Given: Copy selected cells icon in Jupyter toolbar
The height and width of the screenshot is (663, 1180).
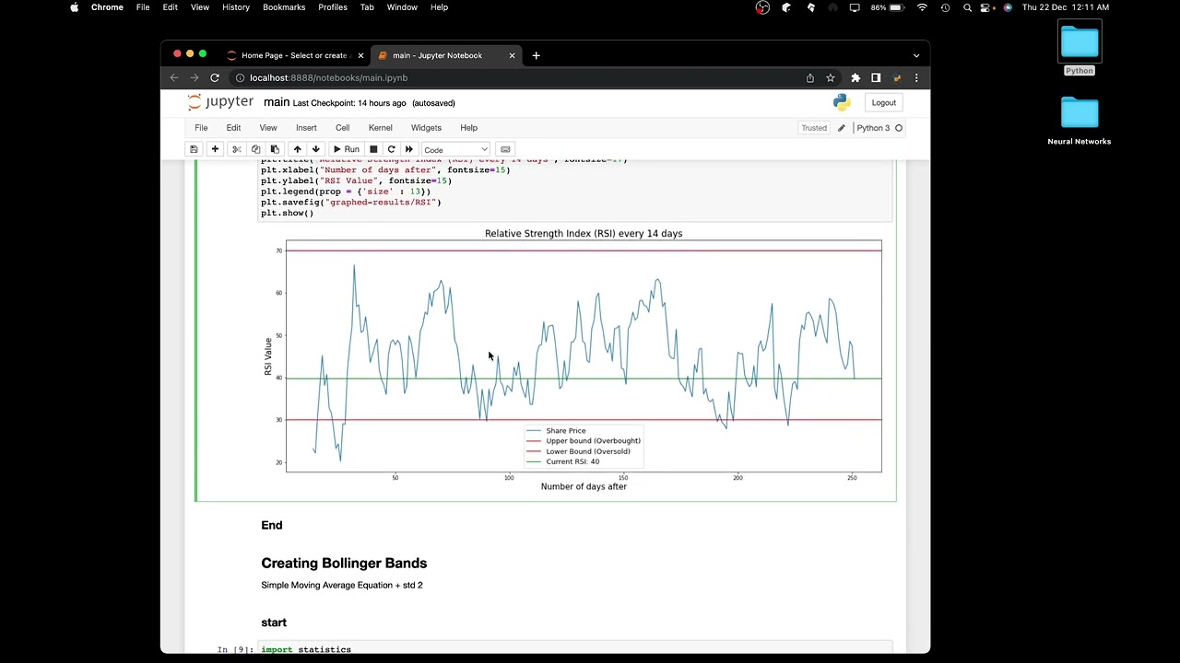Looking at the screenshot, I should point(255,149).
